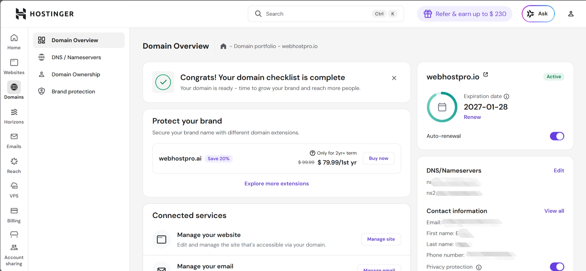Click the green checkmark checklist icon
The image size is (586, 271).
point(163,82)
